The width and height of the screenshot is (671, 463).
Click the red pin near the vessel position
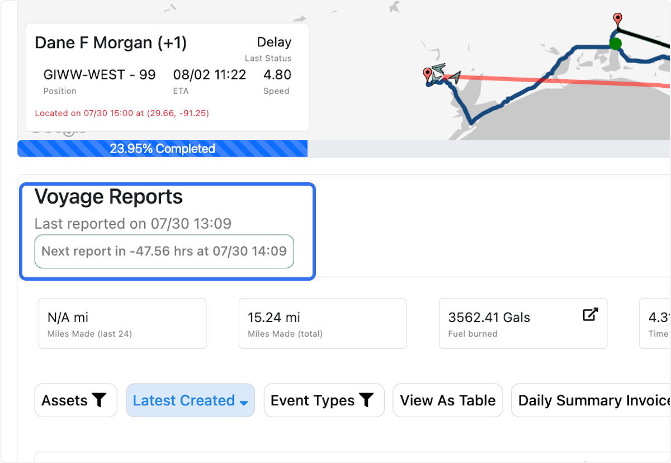[x=427, y=73]
